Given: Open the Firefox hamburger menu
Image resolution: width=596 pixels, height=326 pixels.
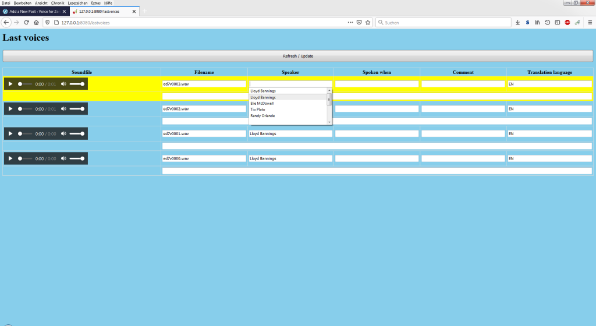Looking at the screenshot, I should pos(588,22).
